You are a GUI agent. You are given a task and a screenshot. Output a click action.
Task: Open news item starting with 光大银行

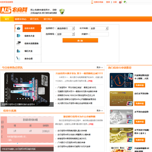click(x=75, y=103)
